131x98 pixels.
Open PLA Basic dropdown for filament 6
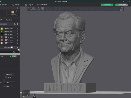pos(10,34)
